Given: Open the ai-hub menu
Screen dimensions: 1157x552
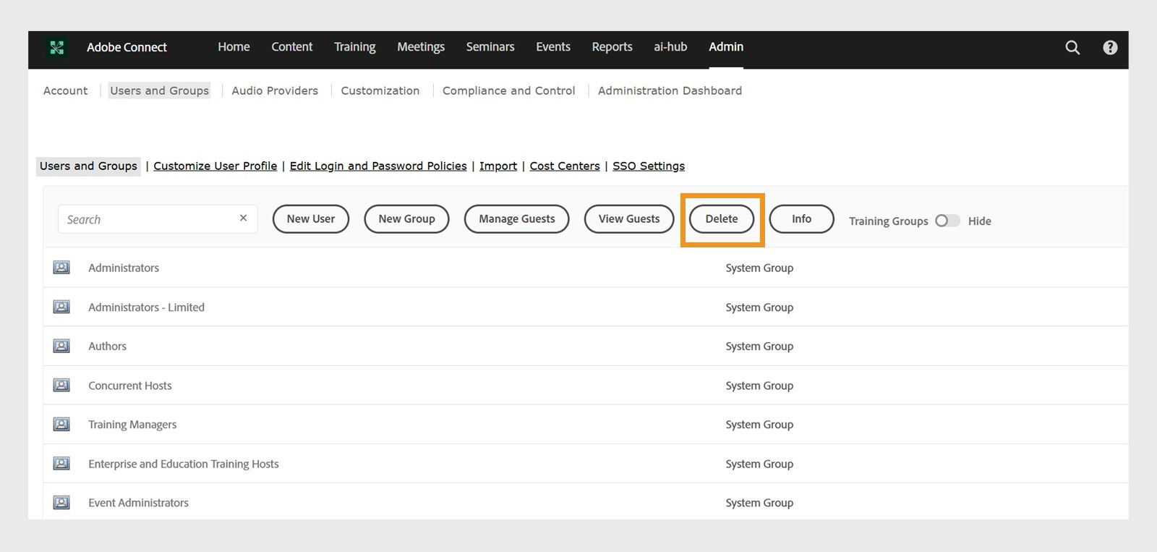Looking at the screenshot, I should point(670,46).
